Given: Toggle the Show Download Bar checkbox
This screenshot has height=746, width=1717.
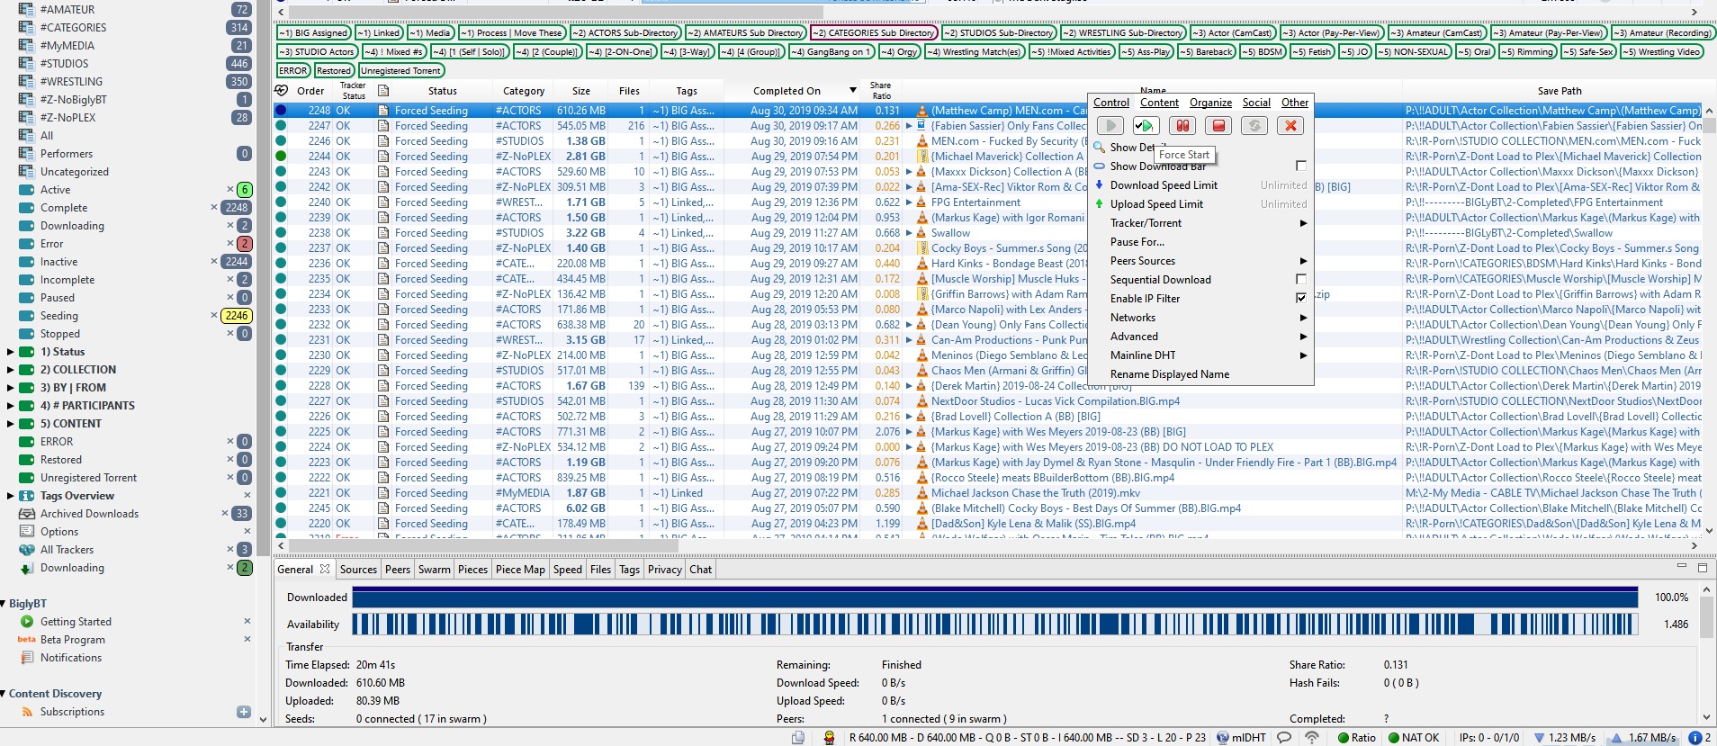Looking at the screenshot, I should 1300,166.
